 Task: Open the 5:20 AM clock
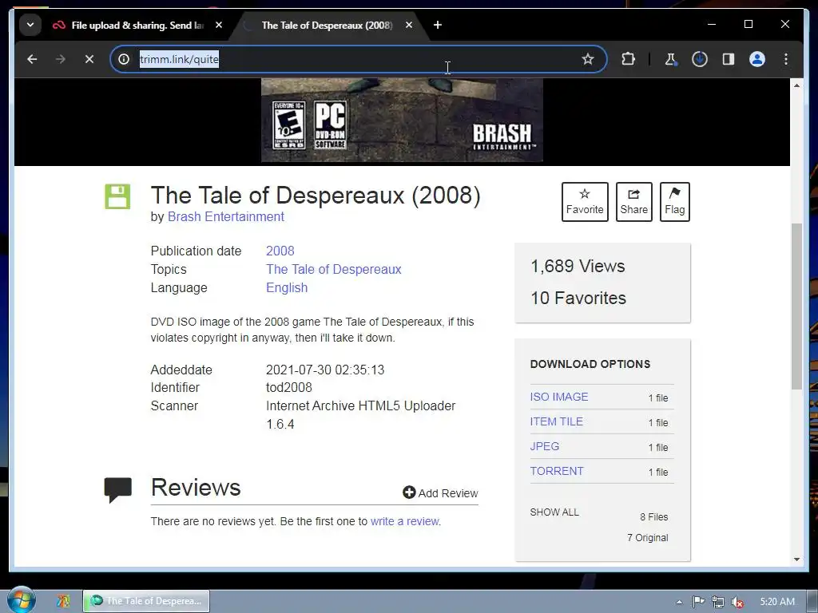pos(777,602)
